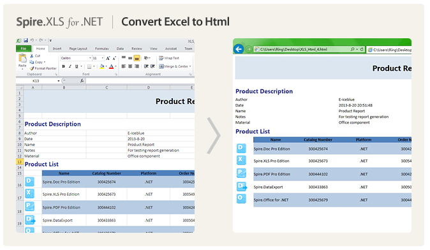This screenshot has width=430, height=250.
Task: Click the browser back arrow button
Action: pyautogui.click(x=239, y=49)
